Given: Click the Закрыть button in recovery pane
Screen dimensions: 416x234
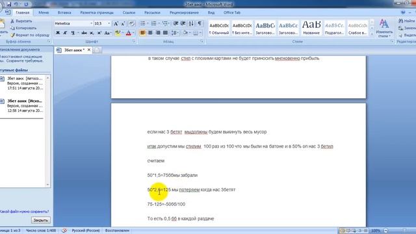Looking at the screenshot, I should point(40,220).
